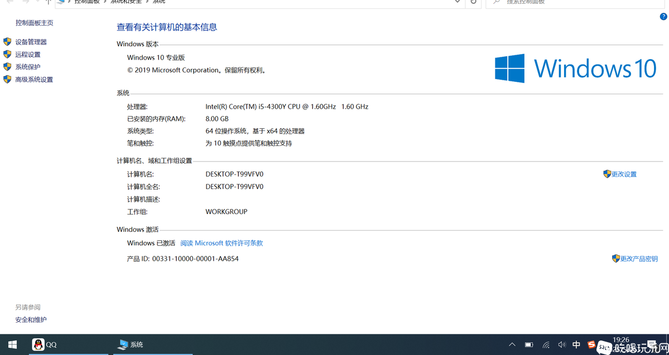Open the Sogou S input method icon
The height and width of the screenshot is (355, 669).
tap(591, 344)
